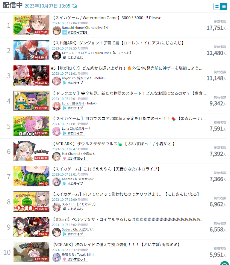
Task: Open Nanashi Mumei channel avatar
Action: point(57,31)
